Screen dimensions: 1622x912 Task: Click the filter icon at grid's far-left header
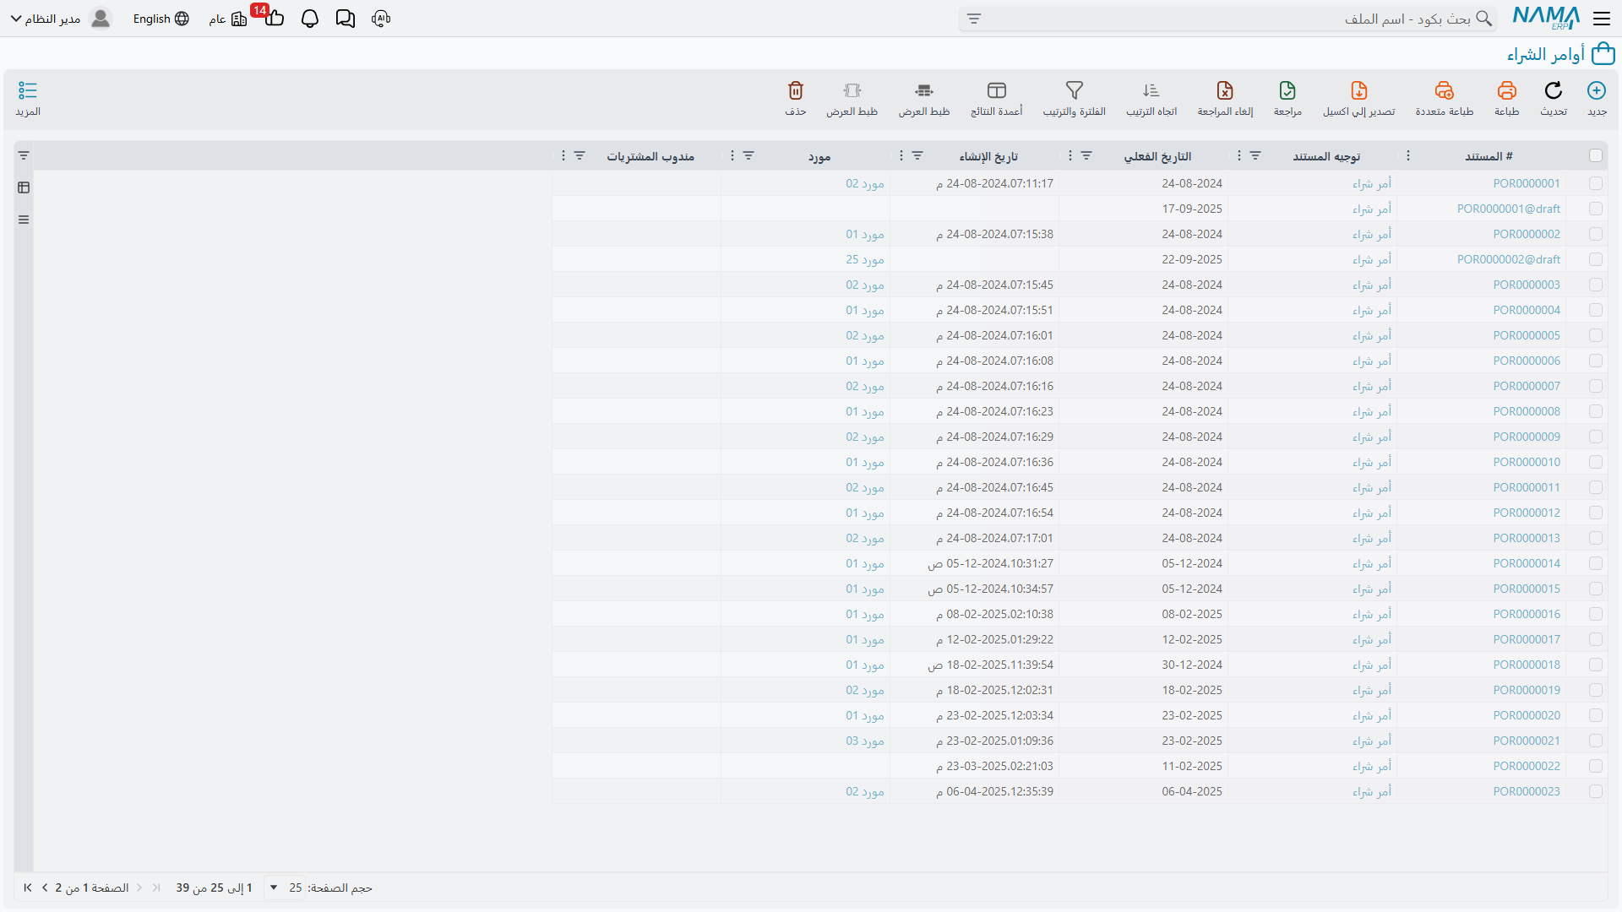[24, 155]
